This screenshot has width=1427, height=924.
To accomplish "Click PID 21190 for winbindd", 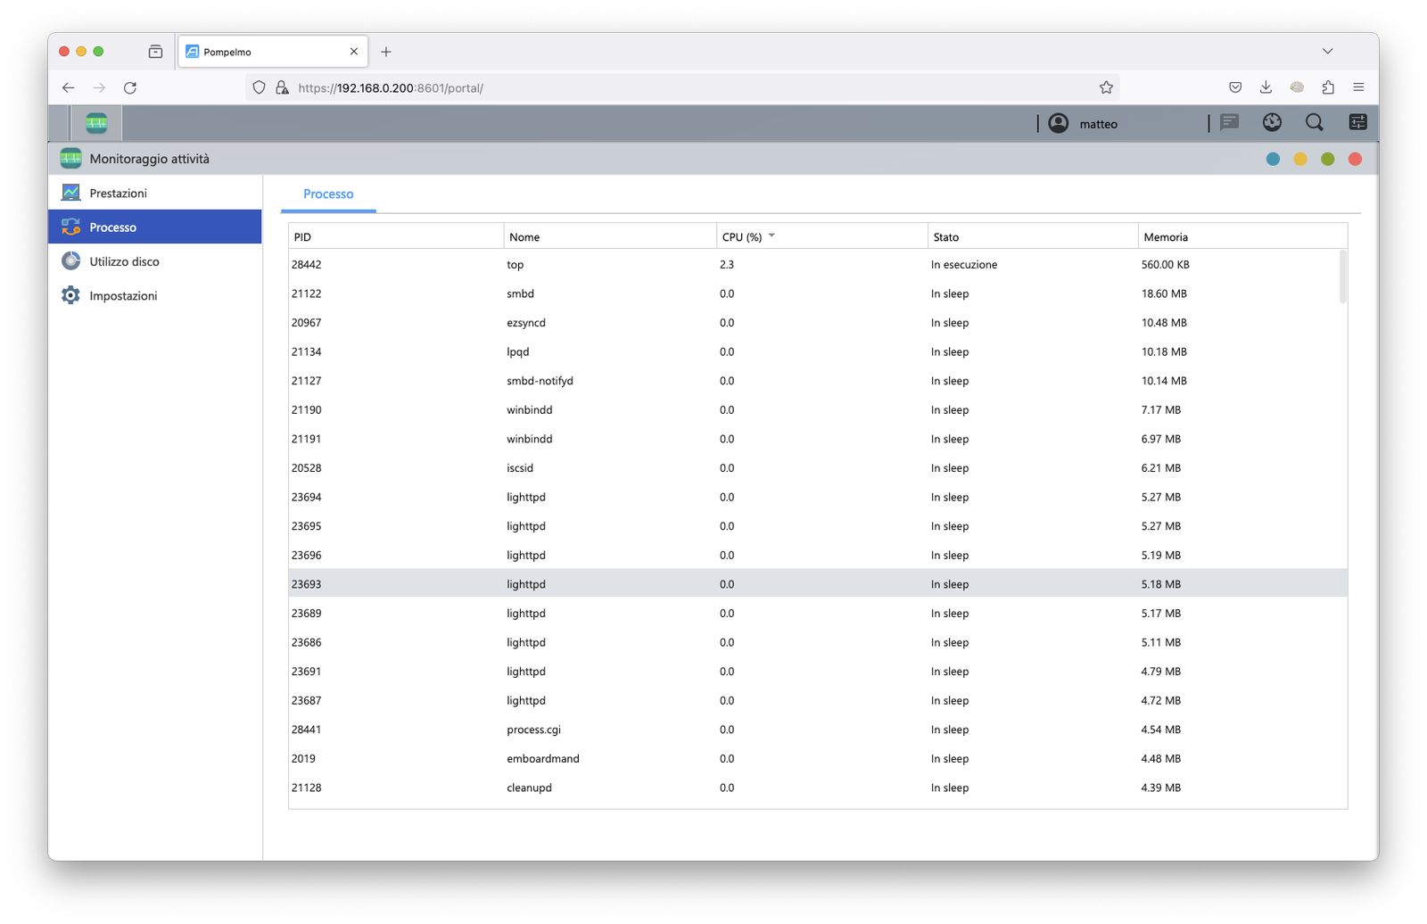I will (x=306, y=410).
